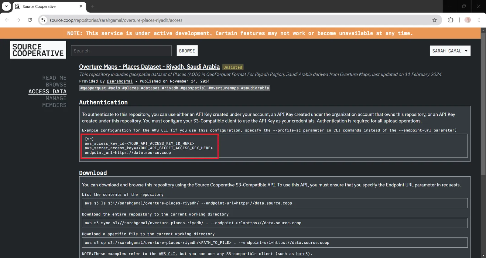The height and width of the screenshot is (258, 486).
Task: View site information icon in address bar
Action: pyautogui.click(x=43, y=20)
